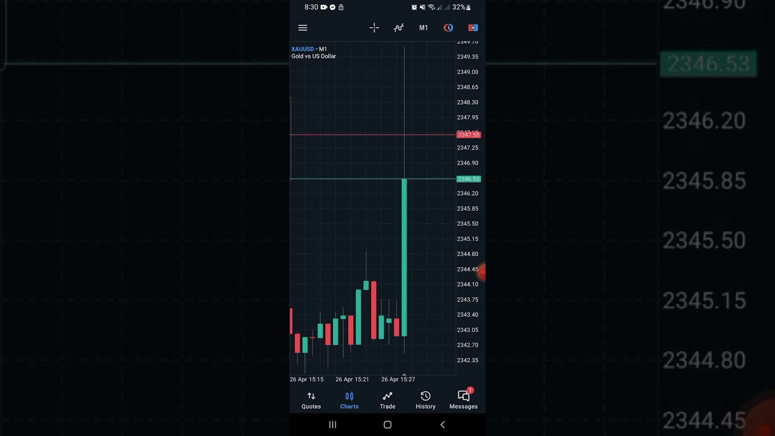Image resolution: width=775 pixels, height=436 pixels.
Task: Tap the 8:30 clock in status bar
Action: tap(311, 7)
